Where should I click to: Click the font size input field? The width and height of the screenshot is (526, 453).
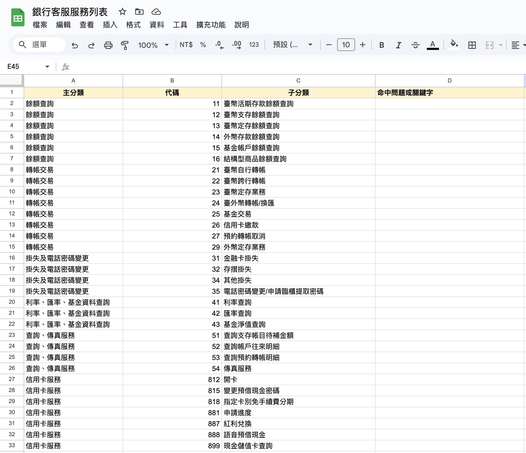(x=346, y=45)
